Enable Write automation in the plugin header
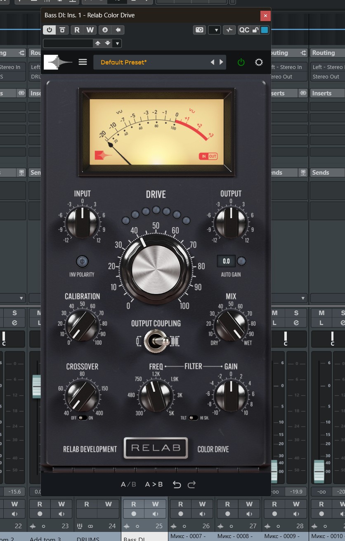345x541 pixels. pos(90,30)
